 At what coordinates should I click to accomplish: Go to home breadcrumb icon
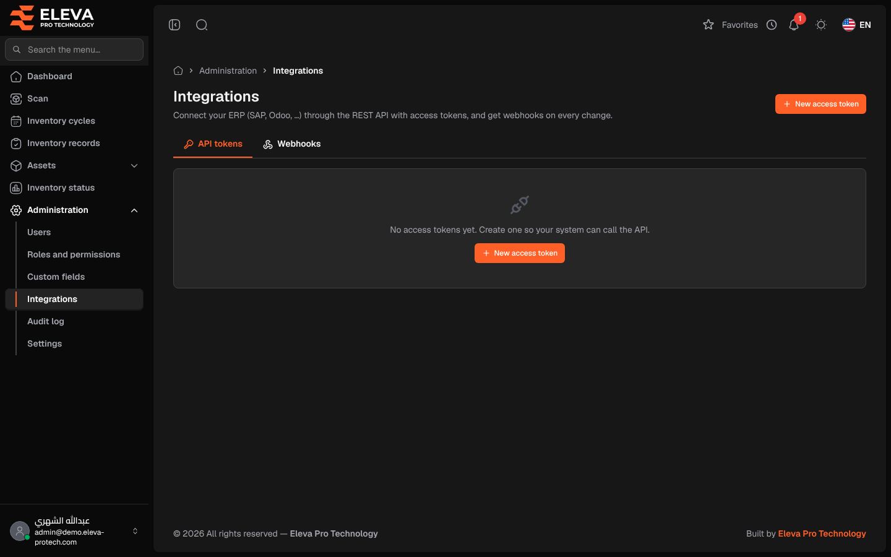[x=178, y=71]
